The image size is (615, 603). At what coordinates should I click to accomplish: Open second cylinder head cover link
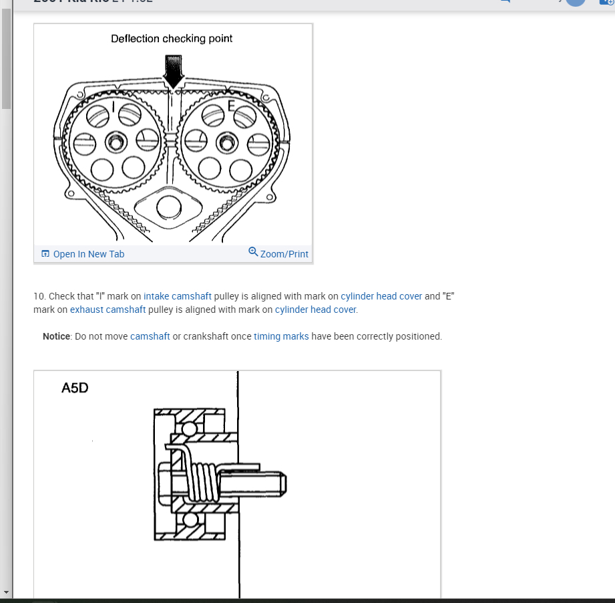tap(315, 310)
